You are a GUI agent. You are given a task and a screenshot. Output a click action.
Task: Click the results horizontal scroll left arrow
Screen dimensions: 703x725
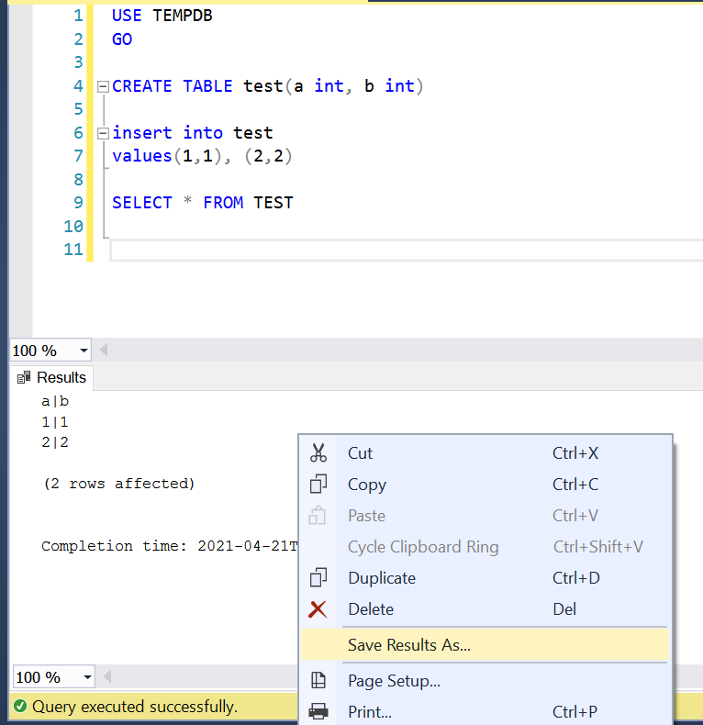pyautogui.click(x=107, y=677)
